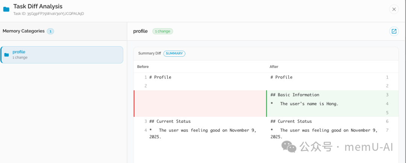Click the blue folder icon beside Task Diff Analysis
The image size is (406, 163).
coord(6,9)
